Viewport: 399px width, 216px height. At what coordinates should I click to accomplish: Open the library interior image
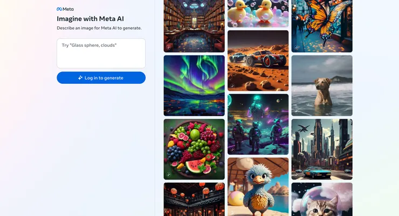coord(194,26)
